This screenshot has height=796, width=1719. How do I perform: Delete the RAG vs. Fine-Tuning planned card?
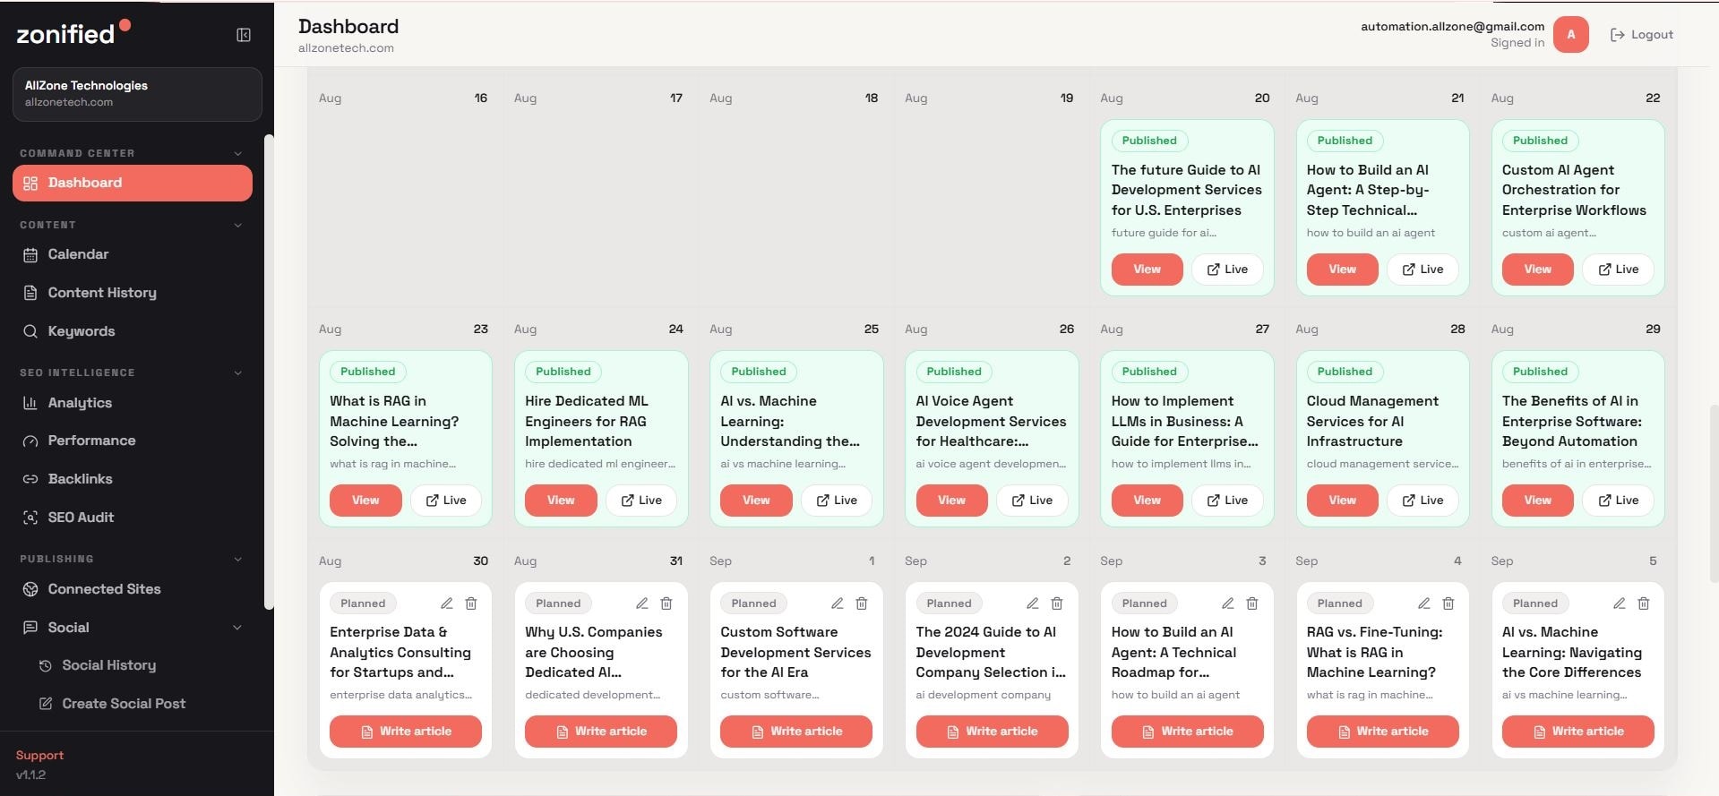point(1448,603)
